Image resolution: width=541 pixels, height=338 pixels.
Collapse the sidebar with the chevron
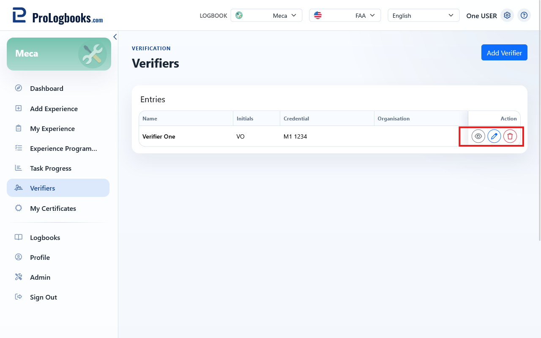(x=115, y=37)
